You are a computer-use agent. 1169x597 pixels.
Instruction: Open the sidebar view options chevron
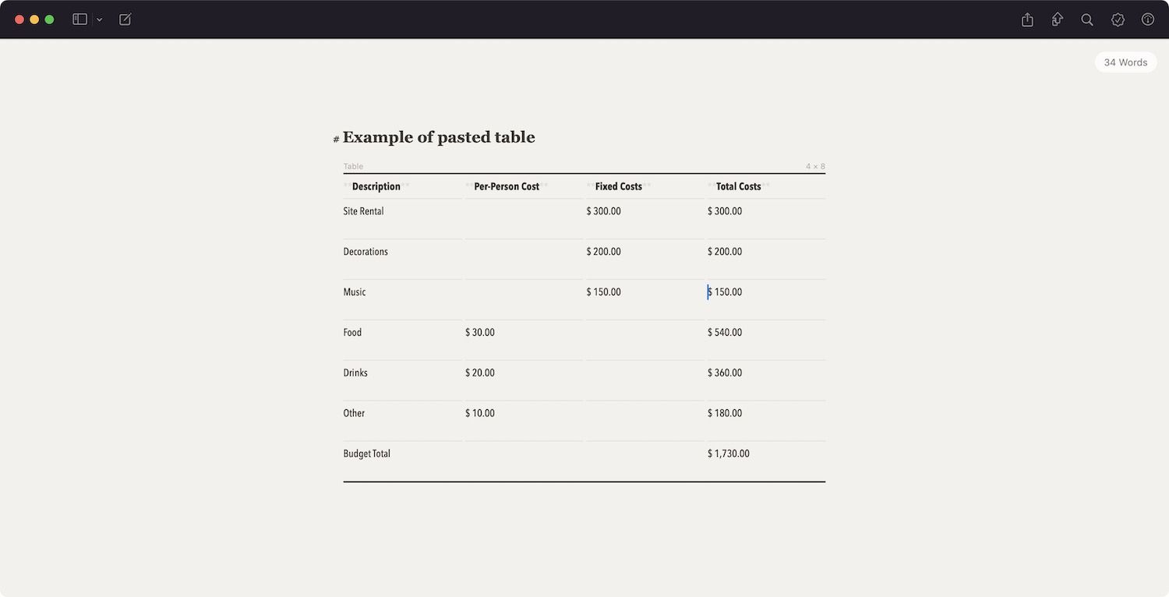100,19
